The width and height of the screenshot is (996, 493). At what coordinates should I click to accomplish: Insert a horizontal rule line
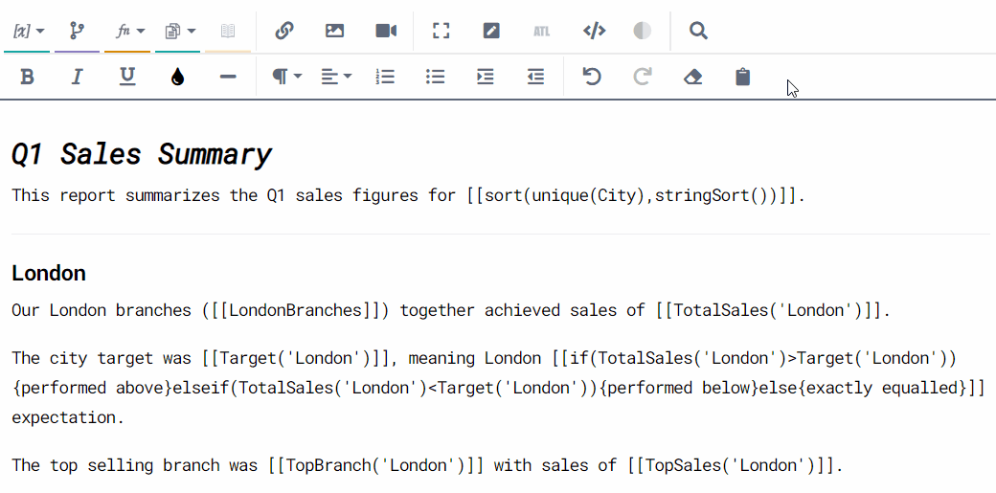pos(227,77)
